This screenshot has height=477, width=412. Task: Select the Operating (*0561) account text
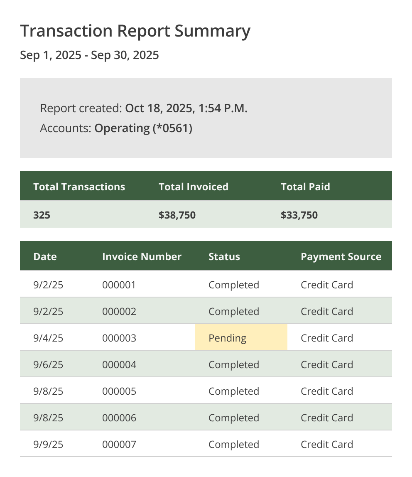143,128
